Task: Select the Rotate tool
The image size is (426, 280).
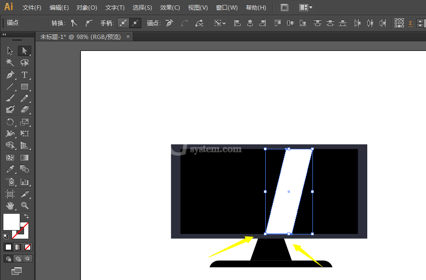Action: 10,122
